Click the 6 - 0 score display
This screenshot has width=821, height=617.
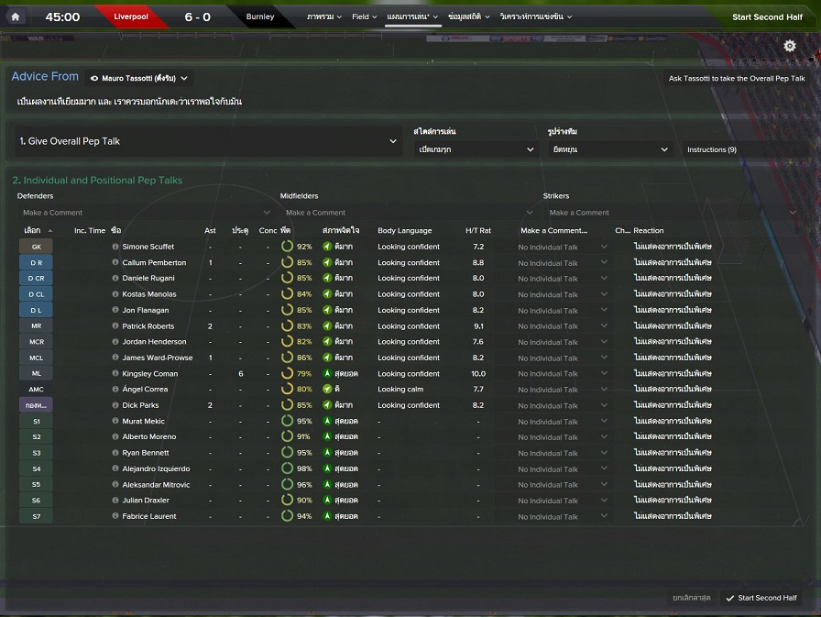click(x=197, y=17)
